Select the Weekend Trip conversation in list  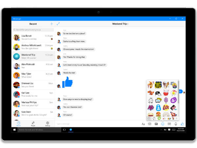click(x=33, y=56)
